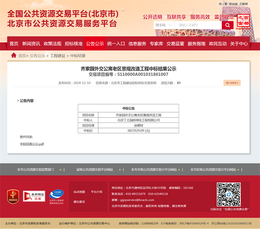Click the red search magnifier button
260x229 pixels.
[x=227, y=25]
